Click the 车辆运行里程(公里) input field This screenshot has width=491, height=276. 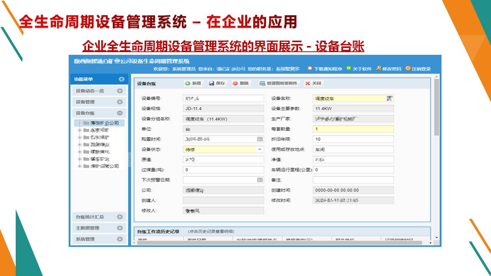[x=353, y=170]
